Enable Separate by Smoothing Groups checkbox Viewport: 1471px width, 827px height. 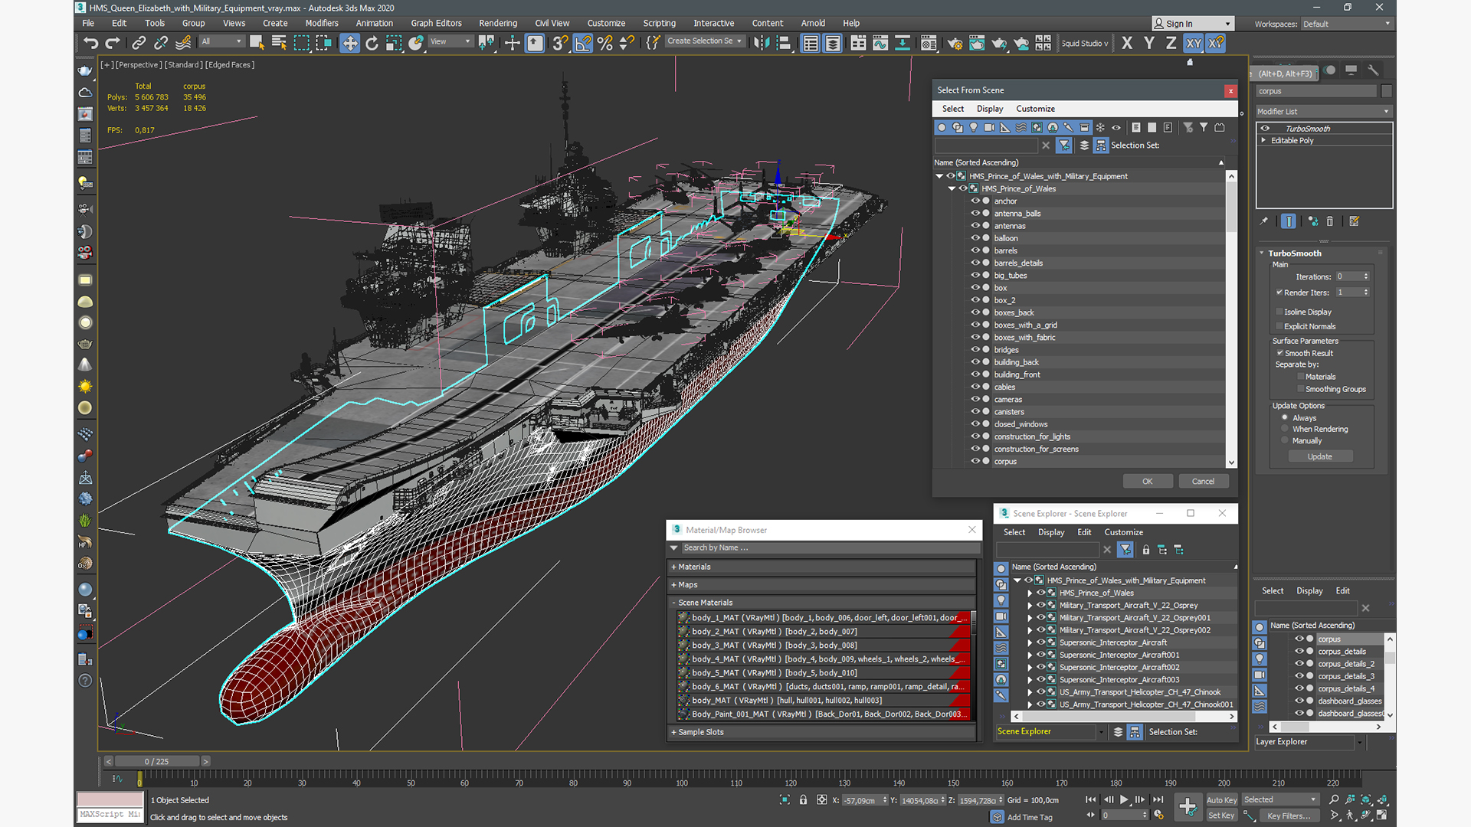[x=1301, y=389]
